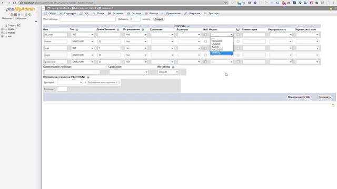
Task: Open the InnoDB table type dropdown
Action: 168,72
